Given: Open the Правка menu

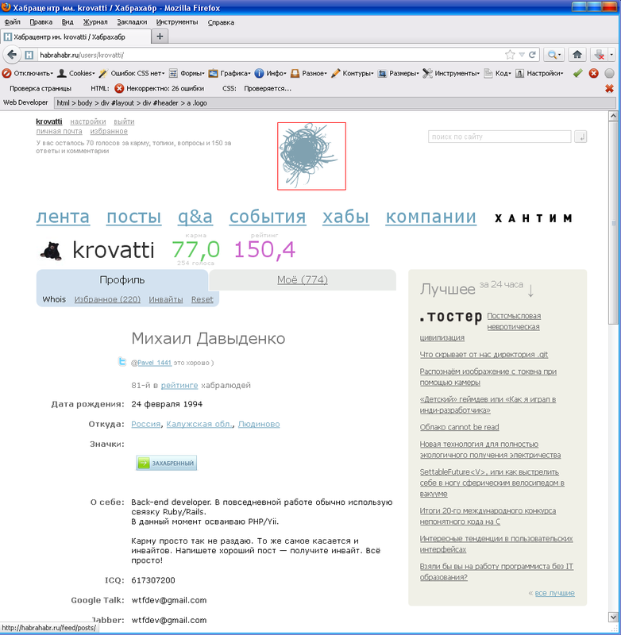Looking at the screenshot, I should click(41, 22).
